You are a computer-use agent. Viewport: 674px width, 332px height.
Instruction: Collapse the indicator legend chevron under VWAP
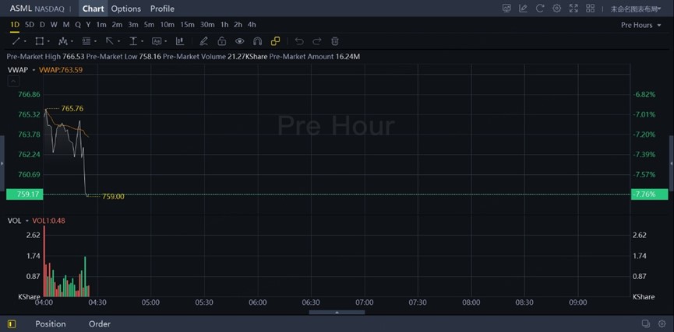pyautogui.click(x=13, y=82)
